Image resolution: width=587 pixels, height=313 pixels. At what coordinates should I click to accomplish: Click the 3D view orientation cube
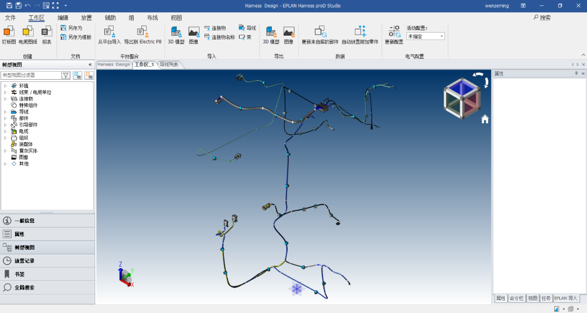(x=463, y=98)
